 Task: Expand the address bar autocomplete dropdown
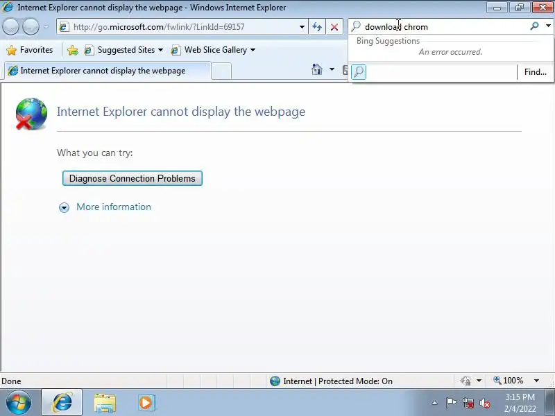(x=302, y=27)
